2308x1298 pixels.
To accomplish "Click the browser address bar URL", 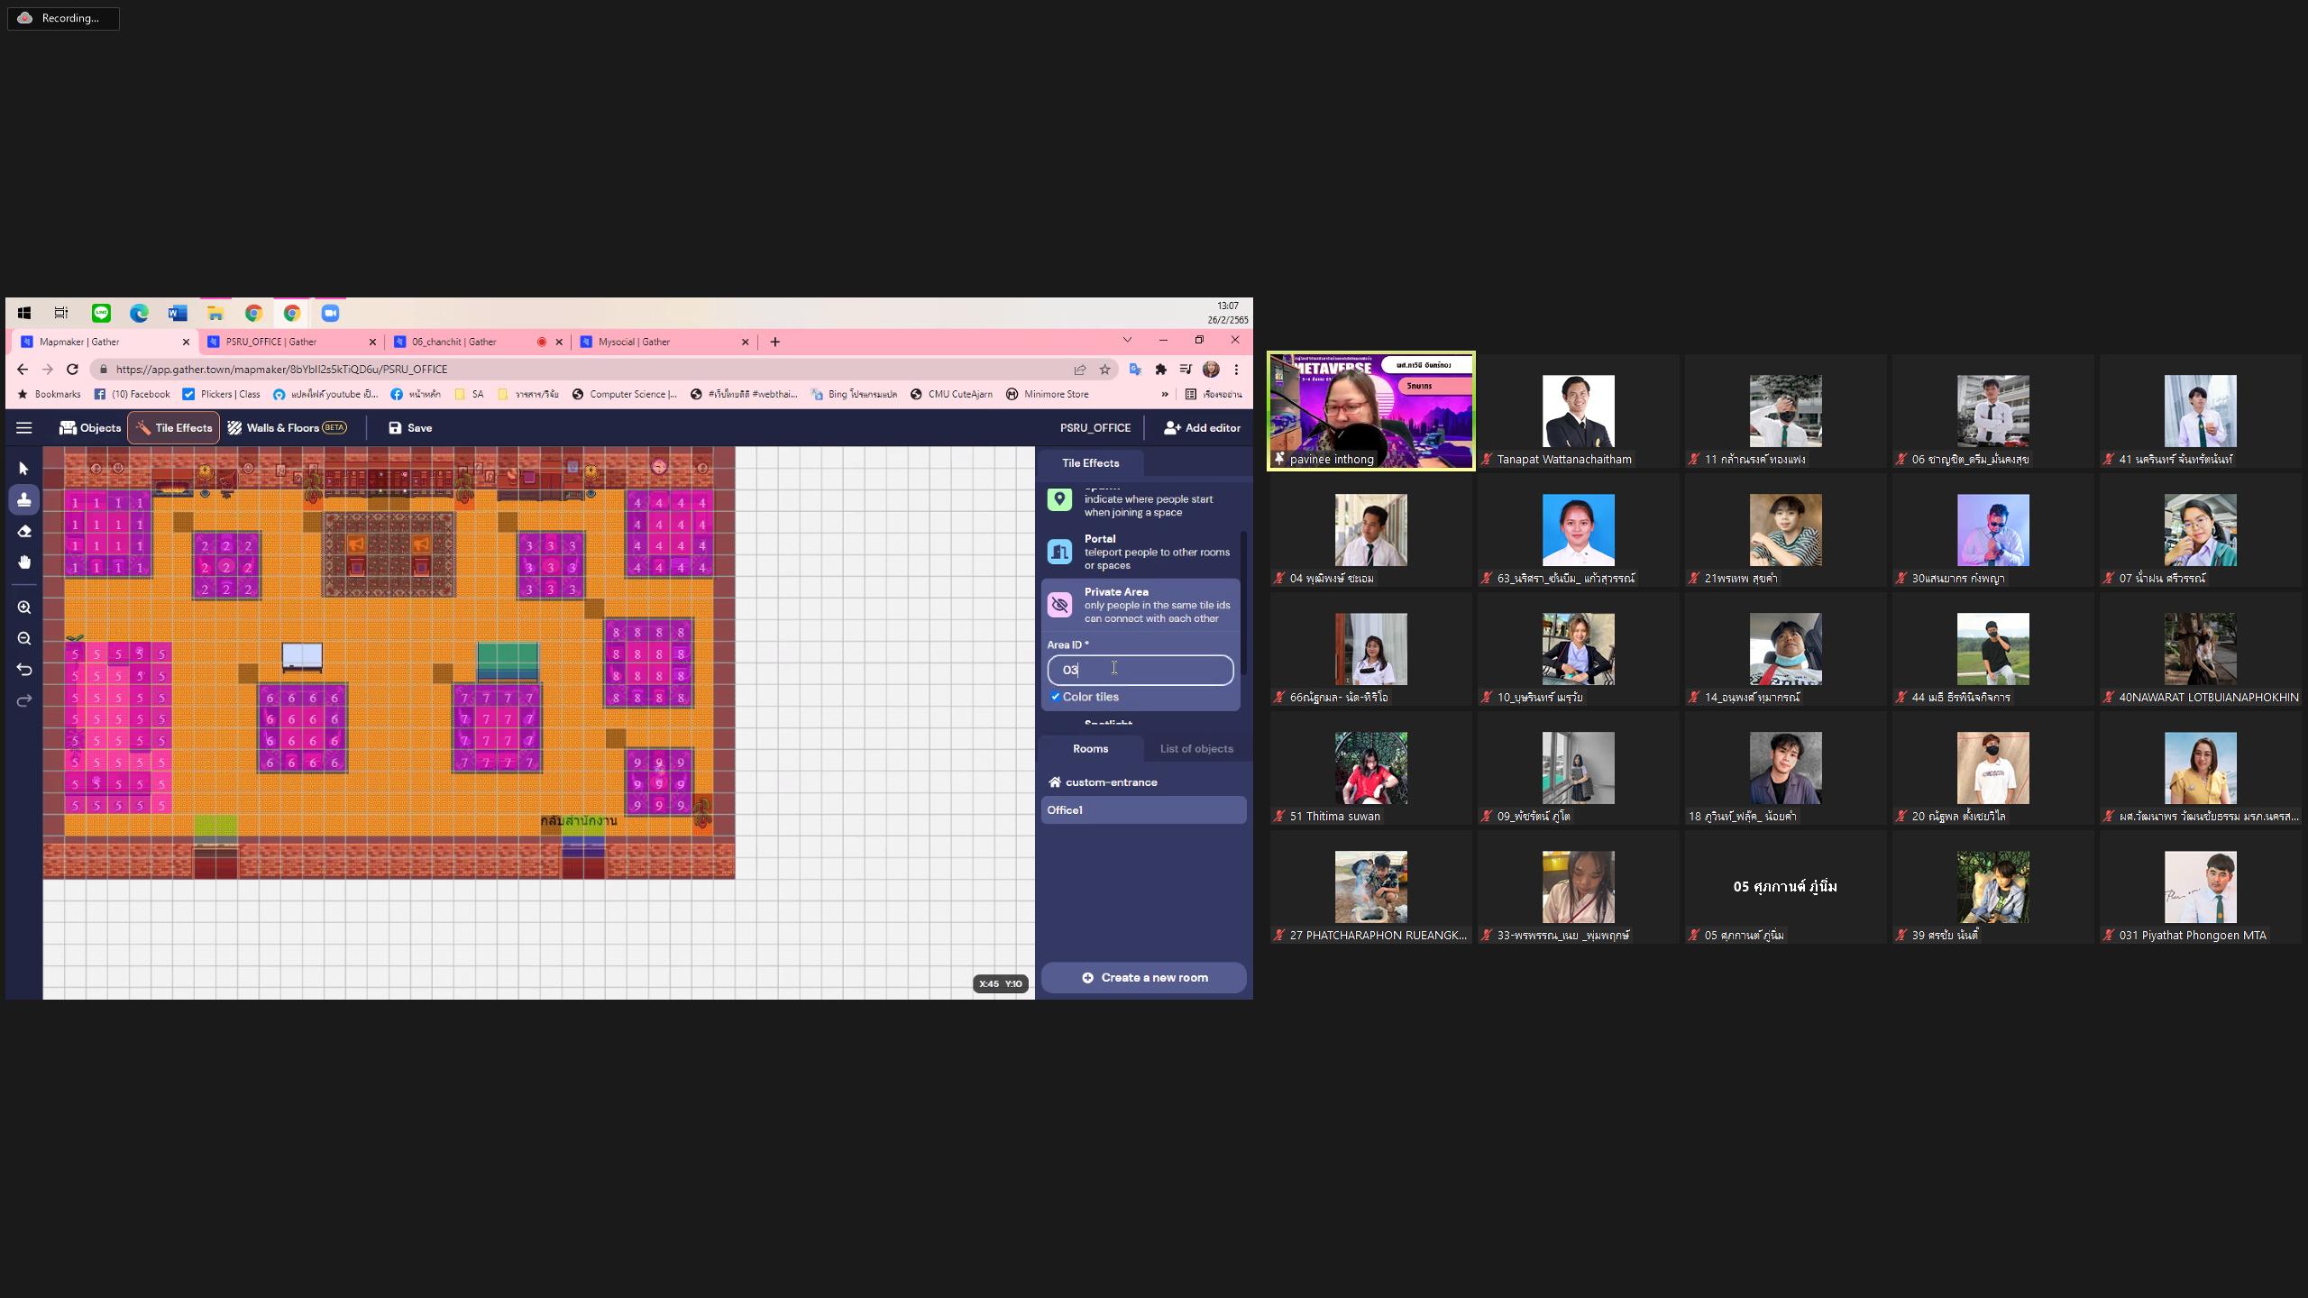I will 281,369.
